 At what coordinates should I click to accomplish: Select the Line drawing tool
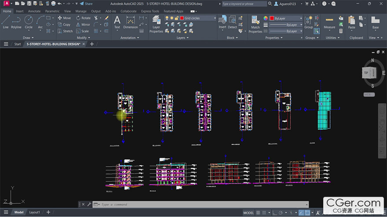(x=6, y=22)
